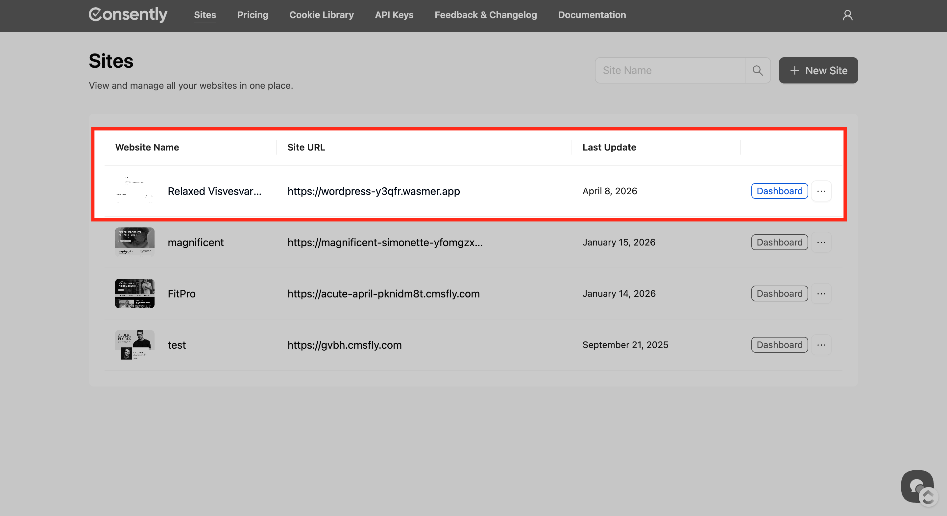The height and width of the screenshot is (516, 947).
Task: Open more options for Relaxed Visvesvar site
Action: tap(821, 191)
